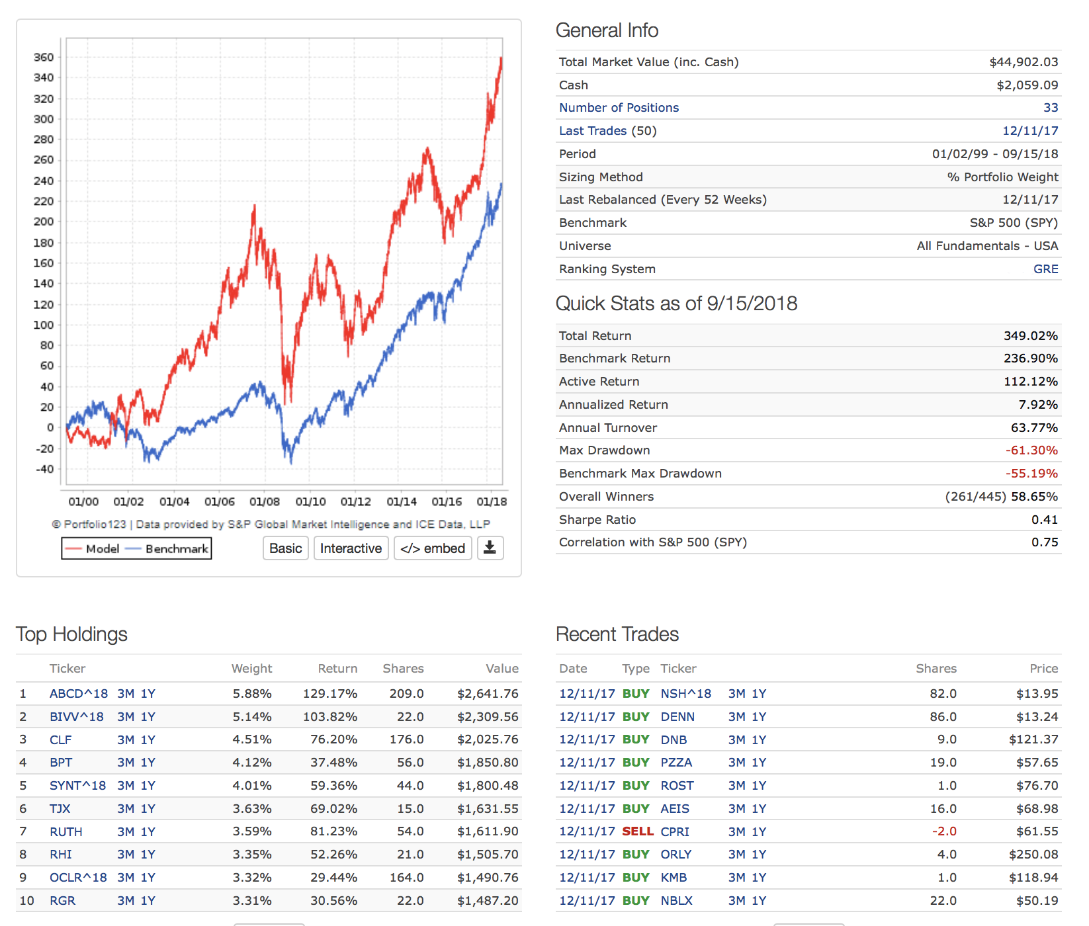Viewport: 1089px width, 926px height.
Task: Open the Last Trades link
Action: (592, 131)
